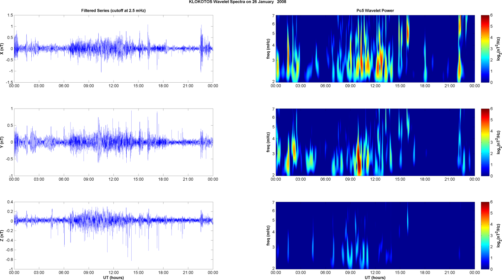The width and height of the screenshot is (502, 280).
Task: Select the 'Pc5 Wavelet Power' heading
Action: pos(375,11)
